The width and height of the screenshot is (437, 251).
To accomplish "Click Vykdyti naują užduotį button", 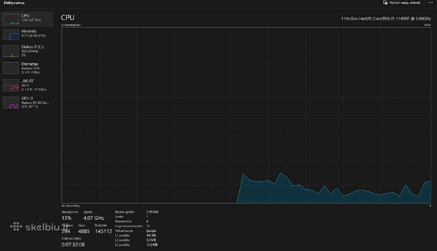I will click(402, 3).
